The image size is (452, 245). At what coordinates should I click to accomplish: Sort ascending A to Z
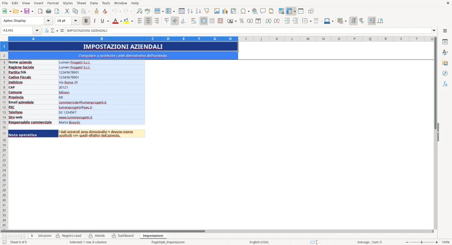coord(190,11)
